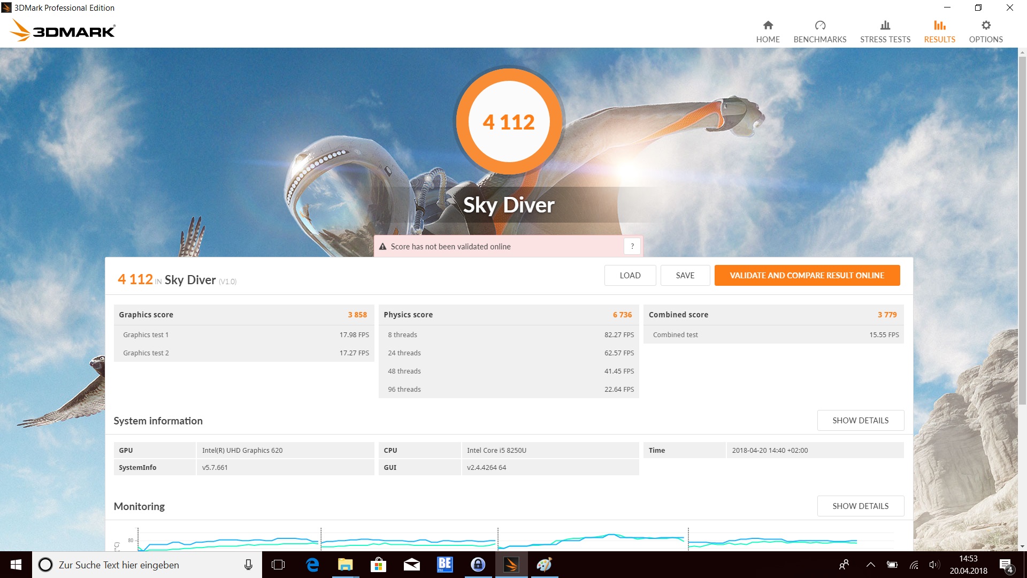Show hidden tray icons chevron
Viewport: 1027px width, 578px height.
[x=870, y=565]
